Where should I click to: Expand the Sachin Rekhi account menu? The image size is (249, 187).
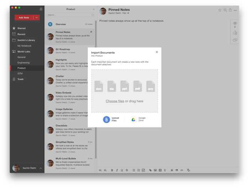(x=41, y=168)
